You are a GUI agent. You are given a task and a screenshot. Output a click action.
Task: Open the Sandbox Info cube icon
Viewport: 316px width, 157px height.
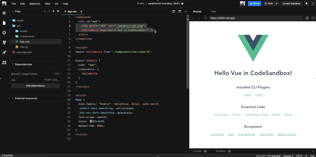click(4, 13)
